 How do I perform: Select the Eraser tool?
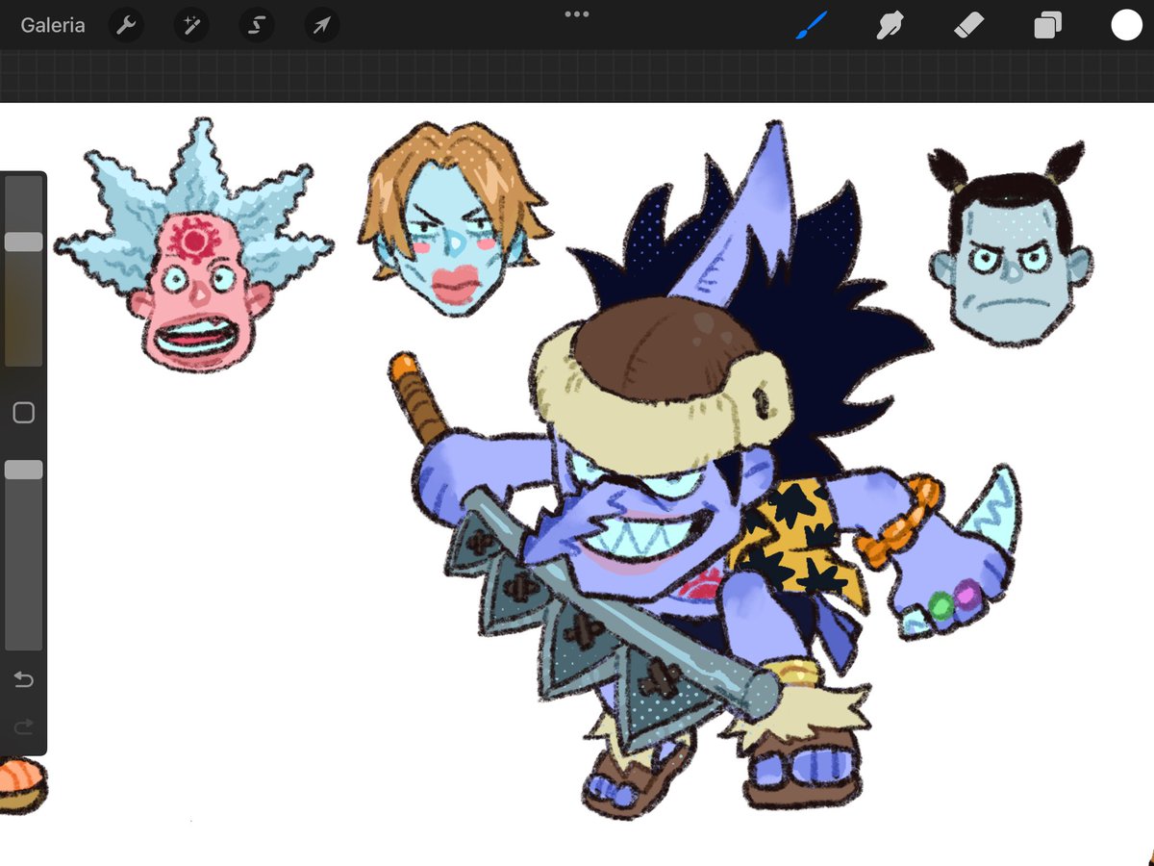968,26
